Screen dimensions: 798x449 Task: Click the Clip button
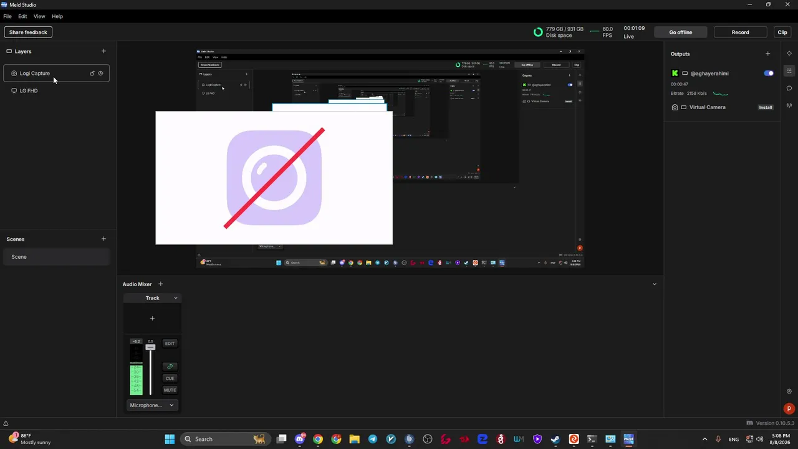(x=782, y=32)
